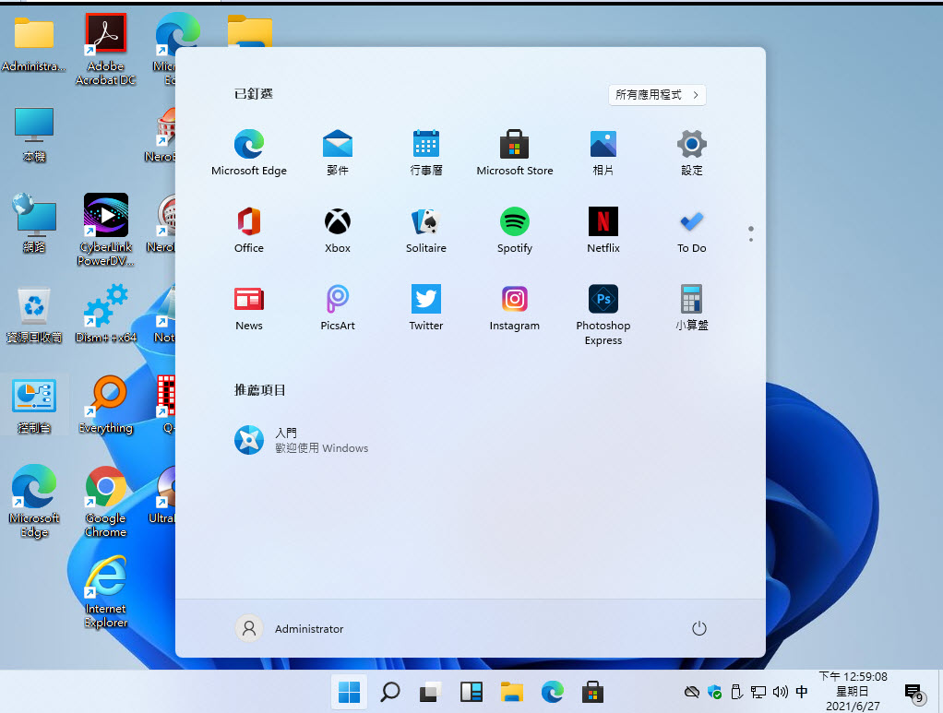Open Microsoft Store from the taskbar
Viewport: 943px width, 713px height.
[x=592, y=692]
